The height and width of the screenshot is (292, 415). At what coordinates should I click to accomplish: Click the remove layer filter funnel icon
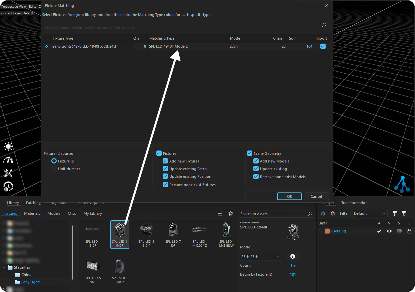click(404, 213)
